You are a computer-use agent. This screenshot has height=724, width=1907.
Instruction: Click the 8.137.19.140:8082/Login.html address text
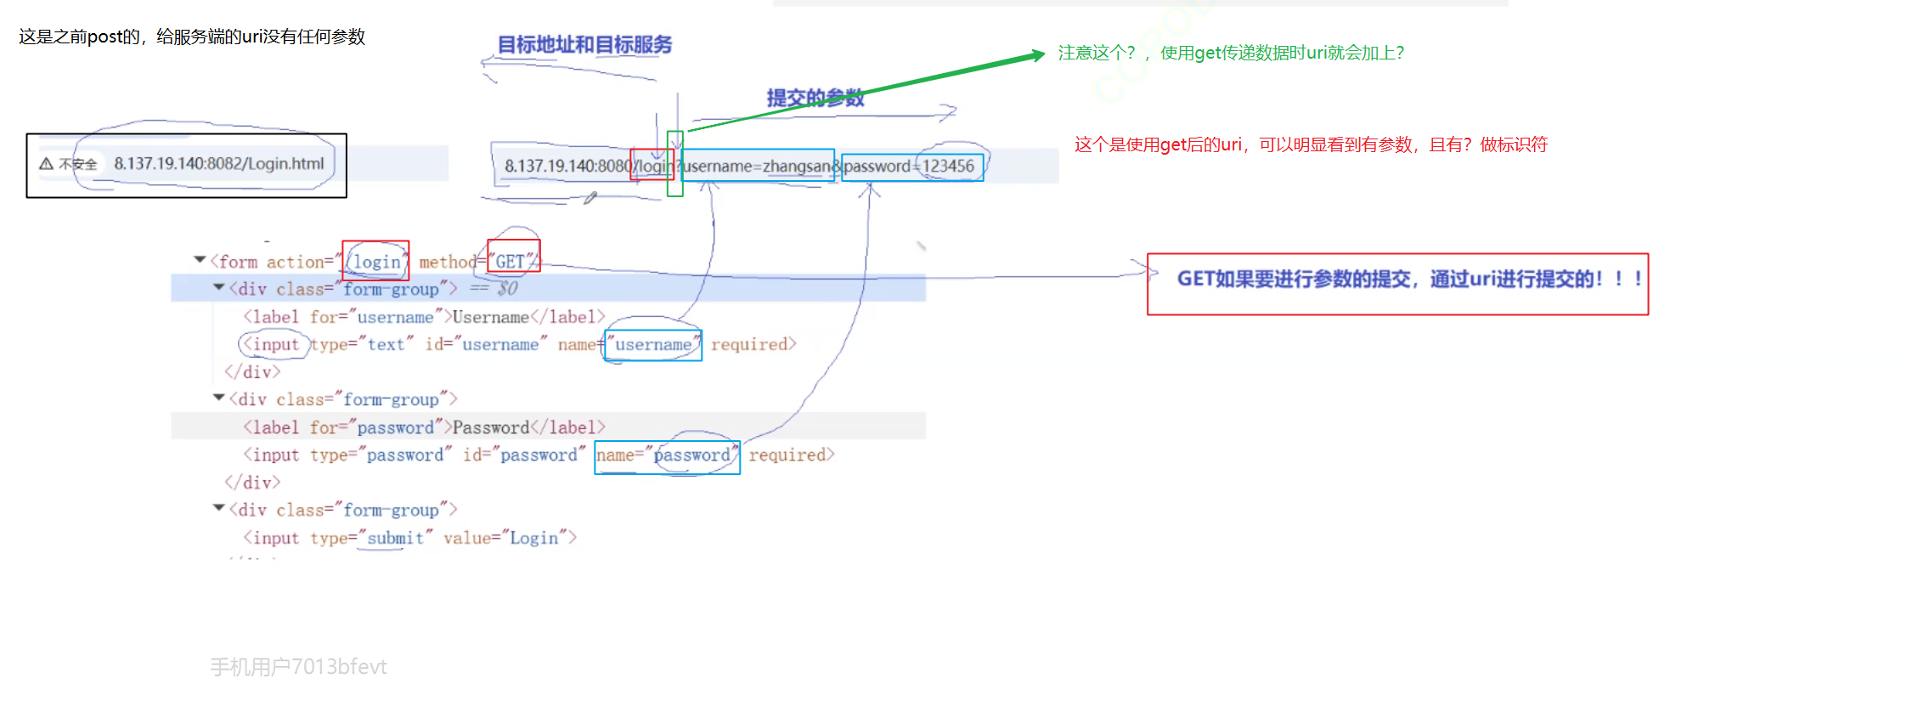219,163
